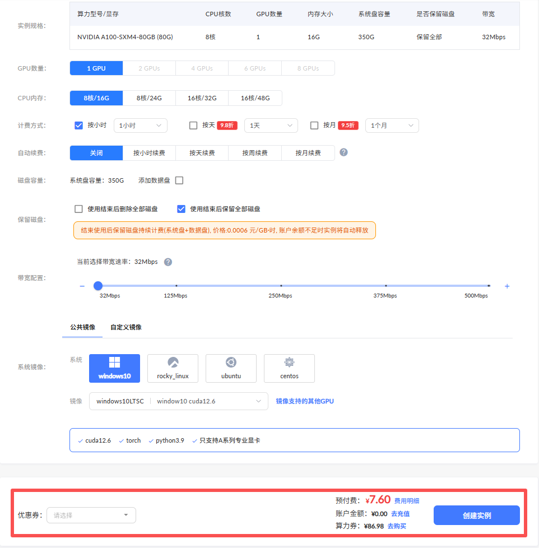Choose 按小时续费 auto-renewal option

click(149, 153)
